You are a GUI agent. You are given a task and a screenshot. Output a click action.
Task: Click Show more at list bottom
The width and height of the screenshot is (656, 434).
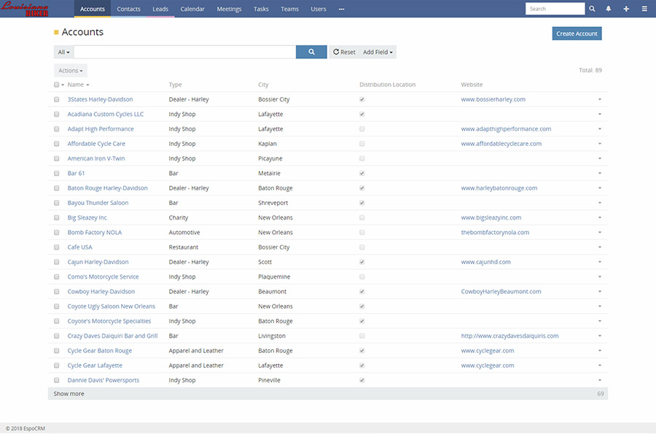(x=69, y=394)
